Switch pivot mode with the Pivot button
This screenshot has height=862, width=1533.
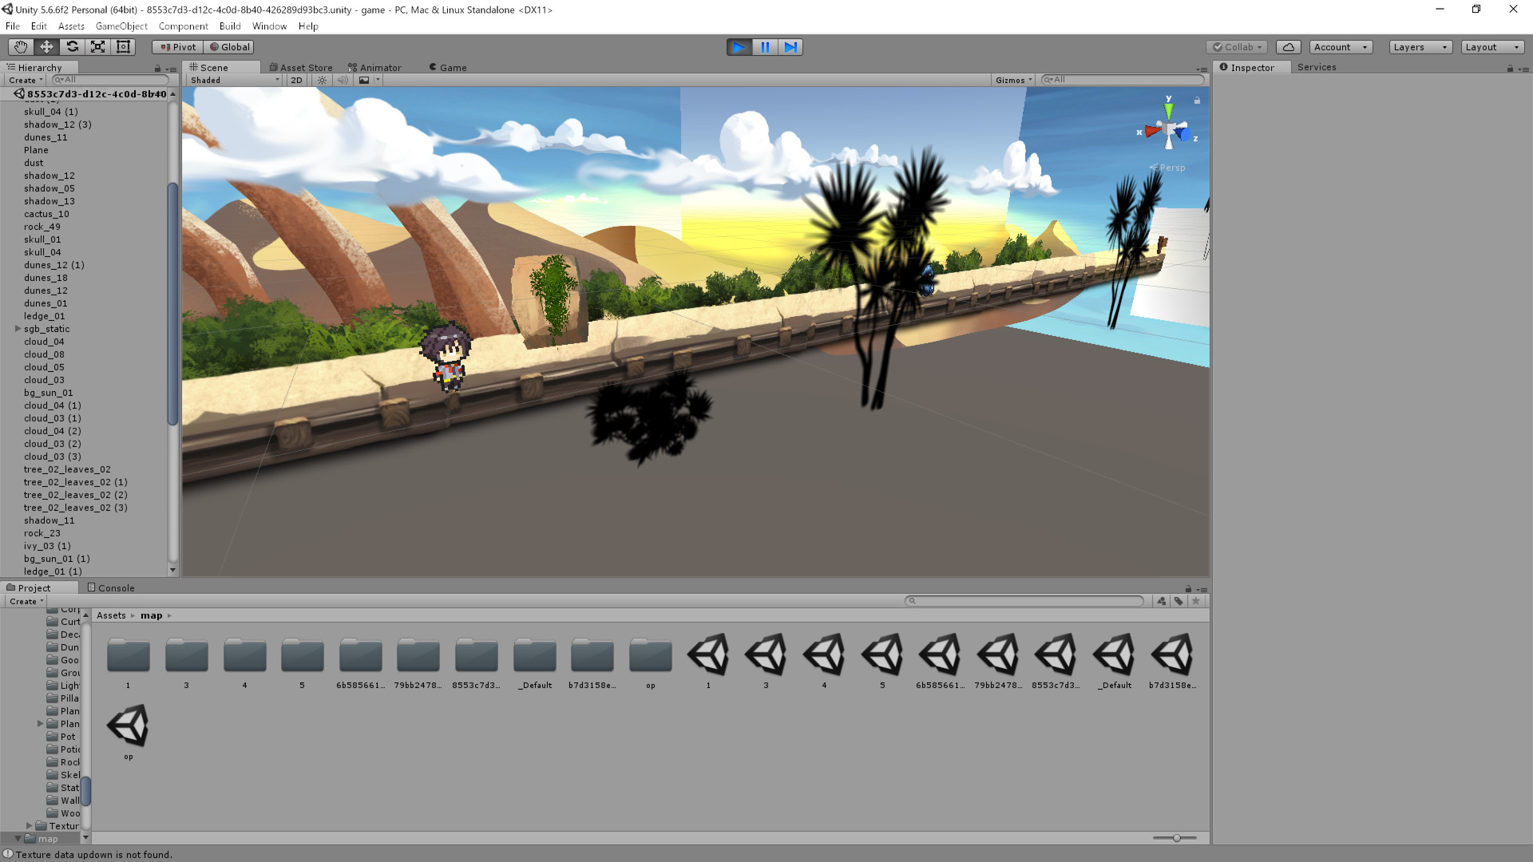tap(176, 46)
